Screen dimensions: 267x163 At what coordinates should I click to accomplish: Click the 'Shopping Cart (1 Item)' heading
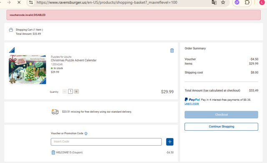click(29, 29)
